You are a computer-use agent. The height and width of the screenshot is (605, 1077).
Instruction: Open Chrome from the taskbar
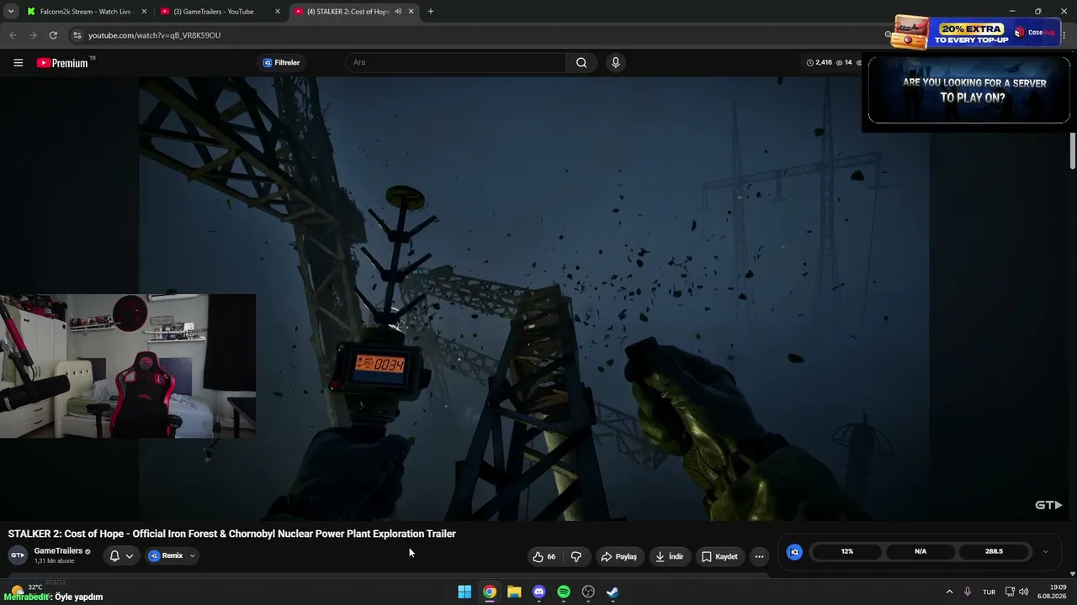click(x=489, y=592)
